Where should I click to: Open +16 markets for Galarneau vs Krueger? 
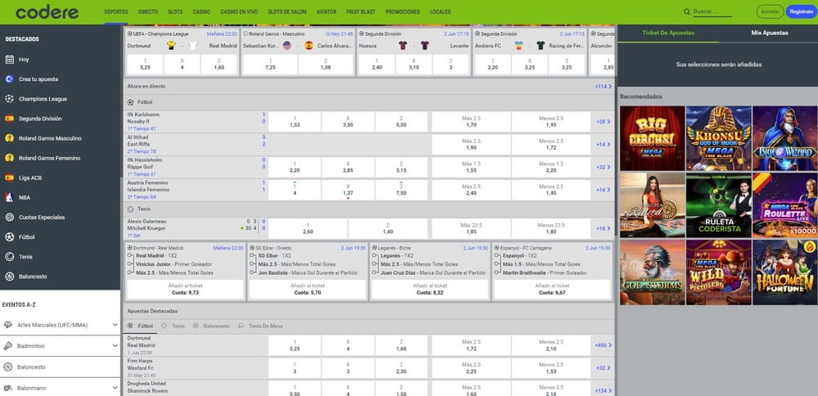point(603,228)
